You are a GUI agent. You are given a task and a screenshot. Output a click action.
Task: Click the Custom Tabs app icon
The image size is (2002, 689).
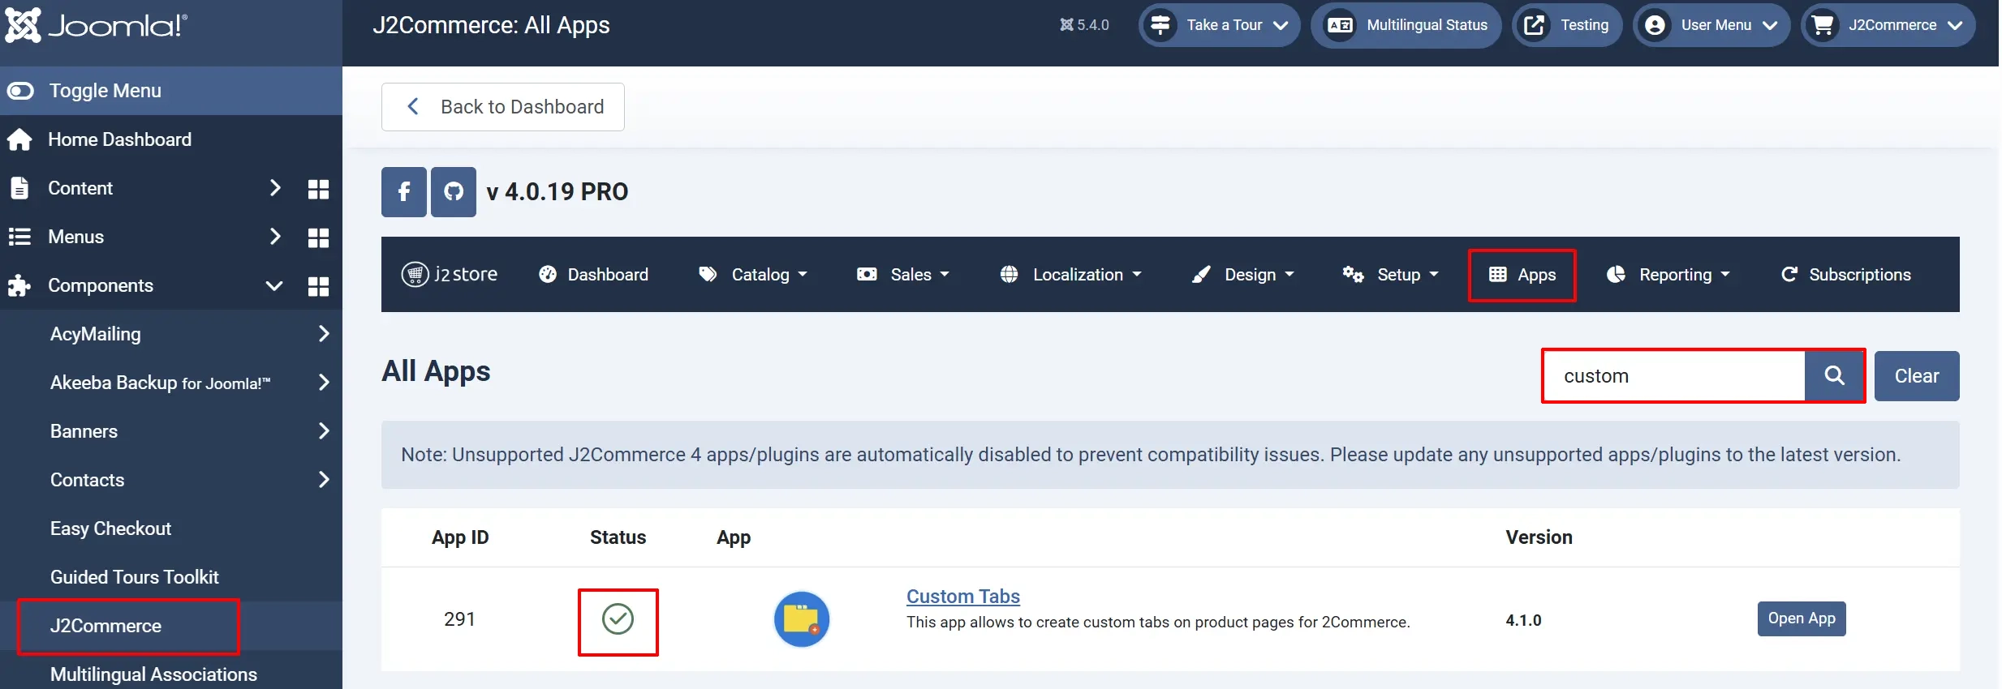pos(802,619)
